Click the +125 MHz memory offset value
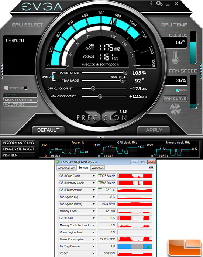The width and height of the screenshot is (203, 257). [138, 96]
